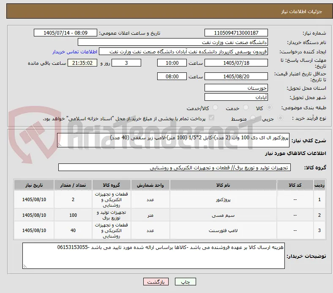Image resolution: width=333 pixels, height=293 pixels.
Task: Click the response deadline date 1405/07/18
Action: point(236,63)
